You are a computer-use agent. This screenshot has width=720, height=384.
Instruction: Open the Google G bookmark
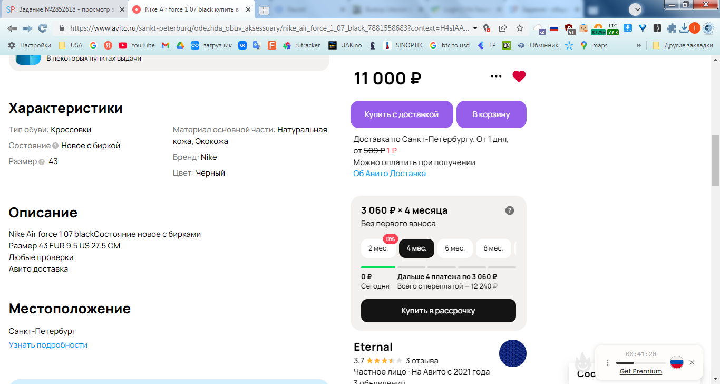pos(93,45)
